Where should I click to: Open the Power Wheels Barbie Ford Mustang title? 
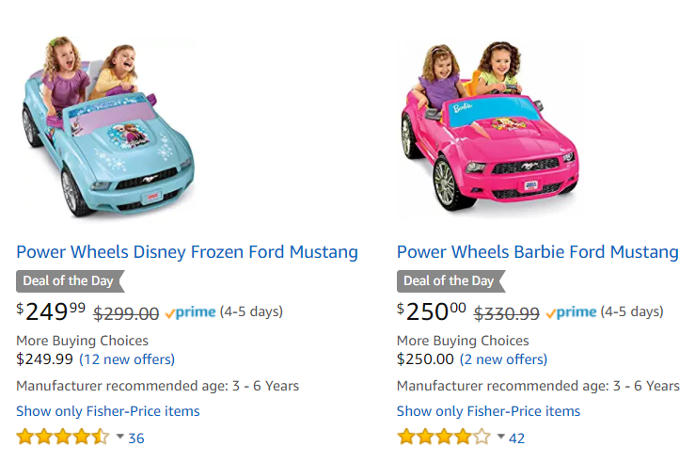click(x=537, y=252)
